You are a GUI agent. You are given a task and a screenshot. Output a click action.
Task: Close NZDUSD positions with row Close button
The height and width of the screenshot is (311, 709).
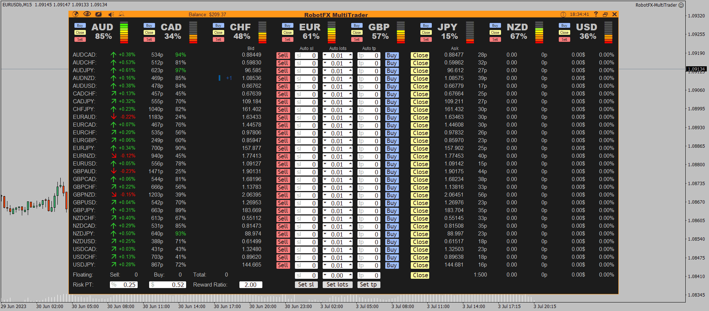coord(420,242)
